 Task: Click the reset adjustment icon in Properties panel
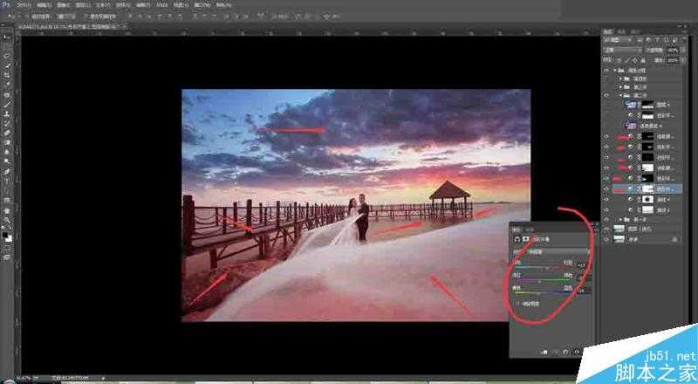(565, 350)
